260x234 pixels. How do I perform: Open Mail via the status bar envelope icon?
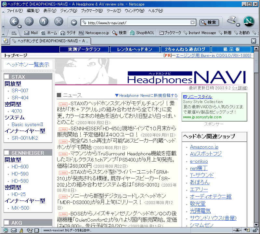pyautogui.click(x=14, y=230)
